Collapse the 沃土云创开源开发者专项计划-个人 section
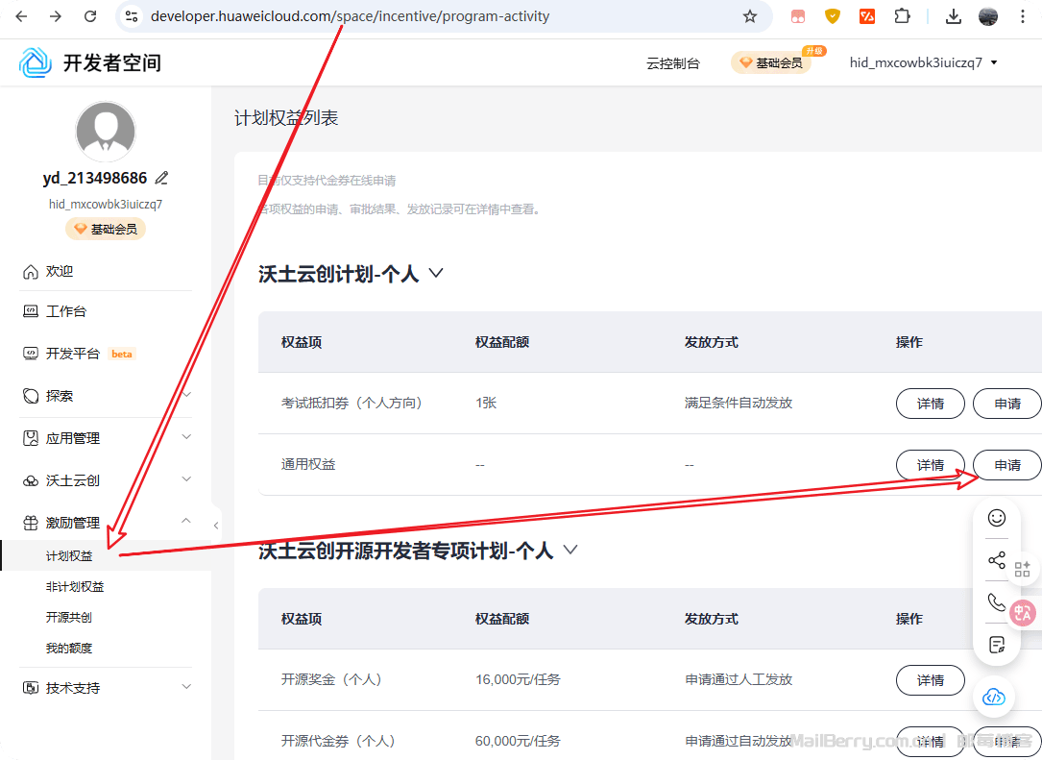Image resolution: width=1042 pixels, height=760 pixels. [x=570, y=551]
